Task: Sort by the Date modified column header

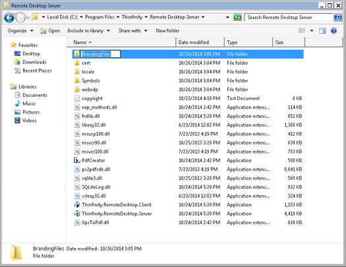Action: pos(200,42)
